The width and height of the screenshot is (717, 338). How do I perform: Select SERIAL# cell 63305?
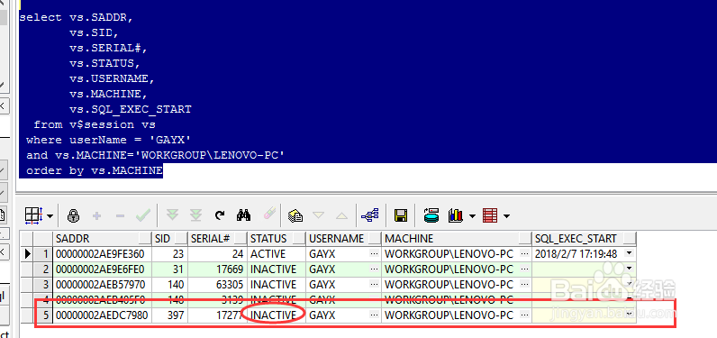(x=217, y=285)
